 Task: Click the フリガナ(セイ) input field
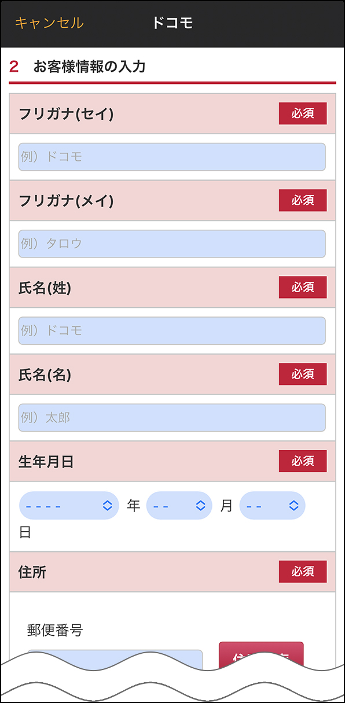tap(172, 156)
